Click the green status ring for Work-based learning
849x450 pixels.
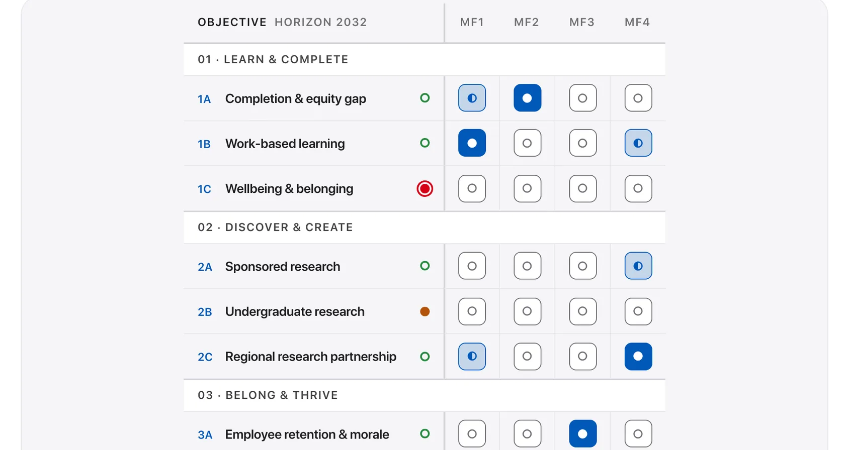tap(425, 143)
